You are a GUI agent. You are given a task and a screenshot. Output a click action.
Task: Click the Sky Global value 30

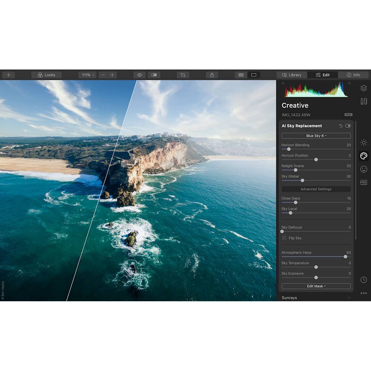pyautogui.click(x=349, y=176)
